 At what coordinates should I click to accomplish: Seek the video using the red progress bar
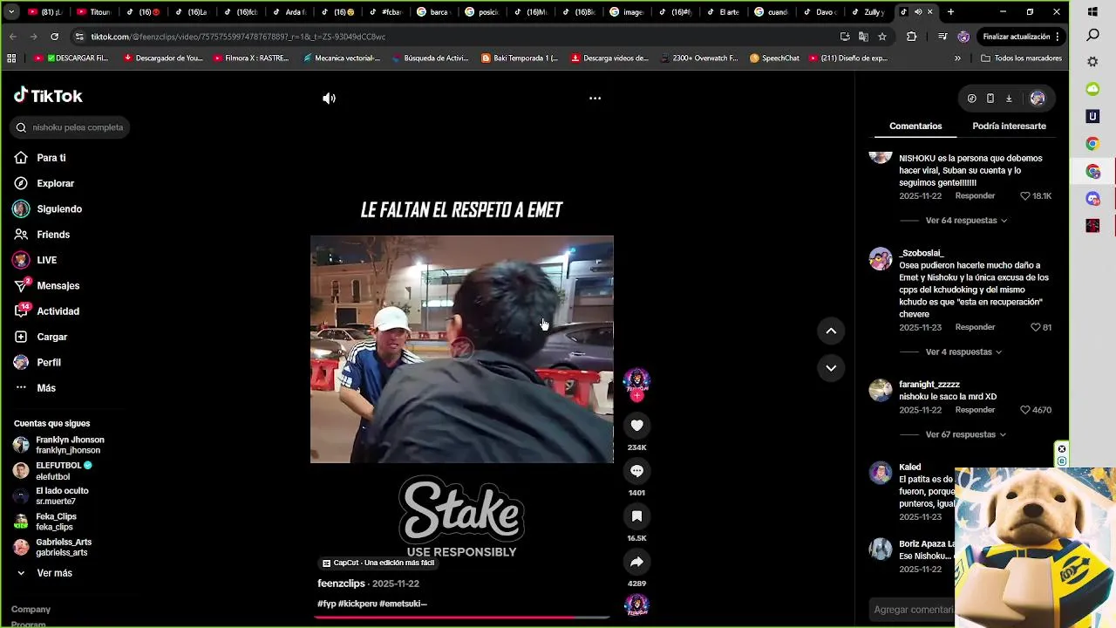(462, 617)
